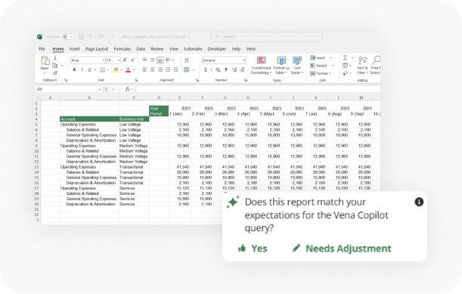Click the Percent Style icon
The width and height of the screenshot is (462, 294).
(218, 70)
